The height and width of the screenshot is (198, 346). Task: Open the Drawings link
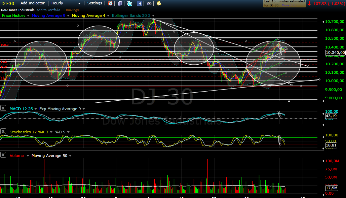72,10
